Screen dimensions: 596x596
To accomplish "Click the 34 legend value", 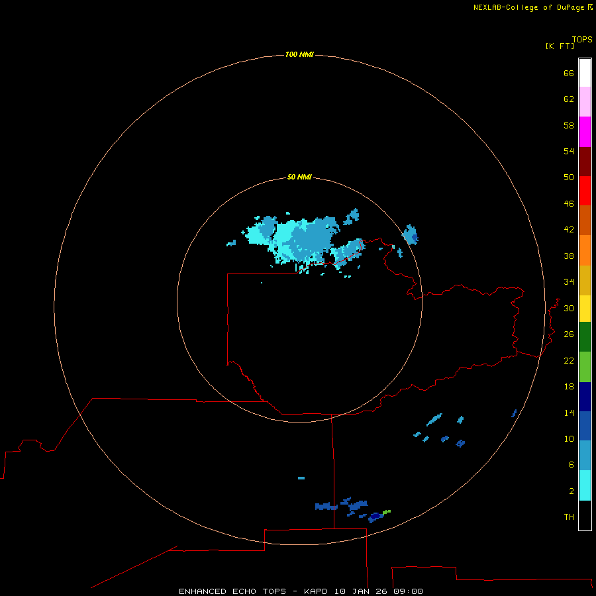I will point(569,282).
